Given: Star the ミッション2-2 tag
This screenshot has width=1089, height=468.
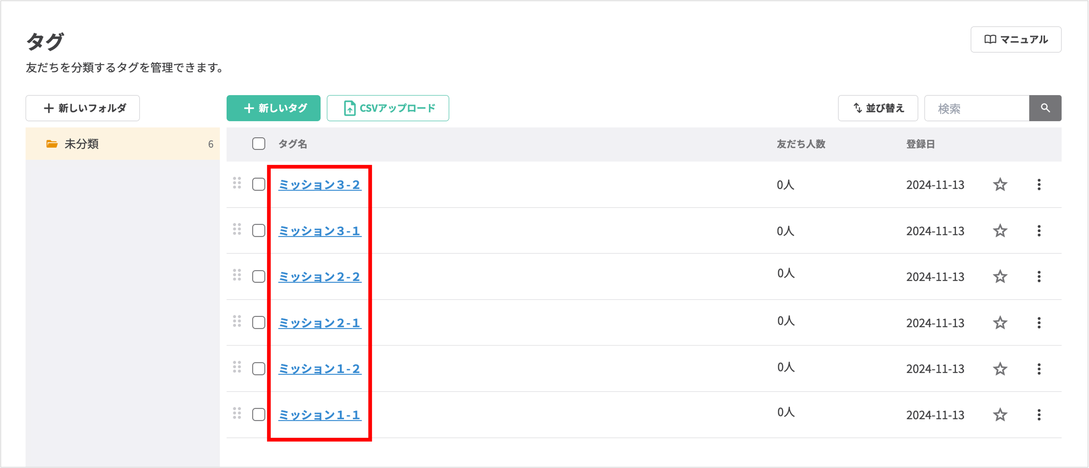Looking at the screenshot, I should point(1000,277).
